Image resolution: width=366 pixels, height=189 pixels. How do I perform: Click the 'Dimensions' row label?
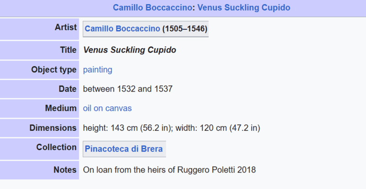point(53,128)
